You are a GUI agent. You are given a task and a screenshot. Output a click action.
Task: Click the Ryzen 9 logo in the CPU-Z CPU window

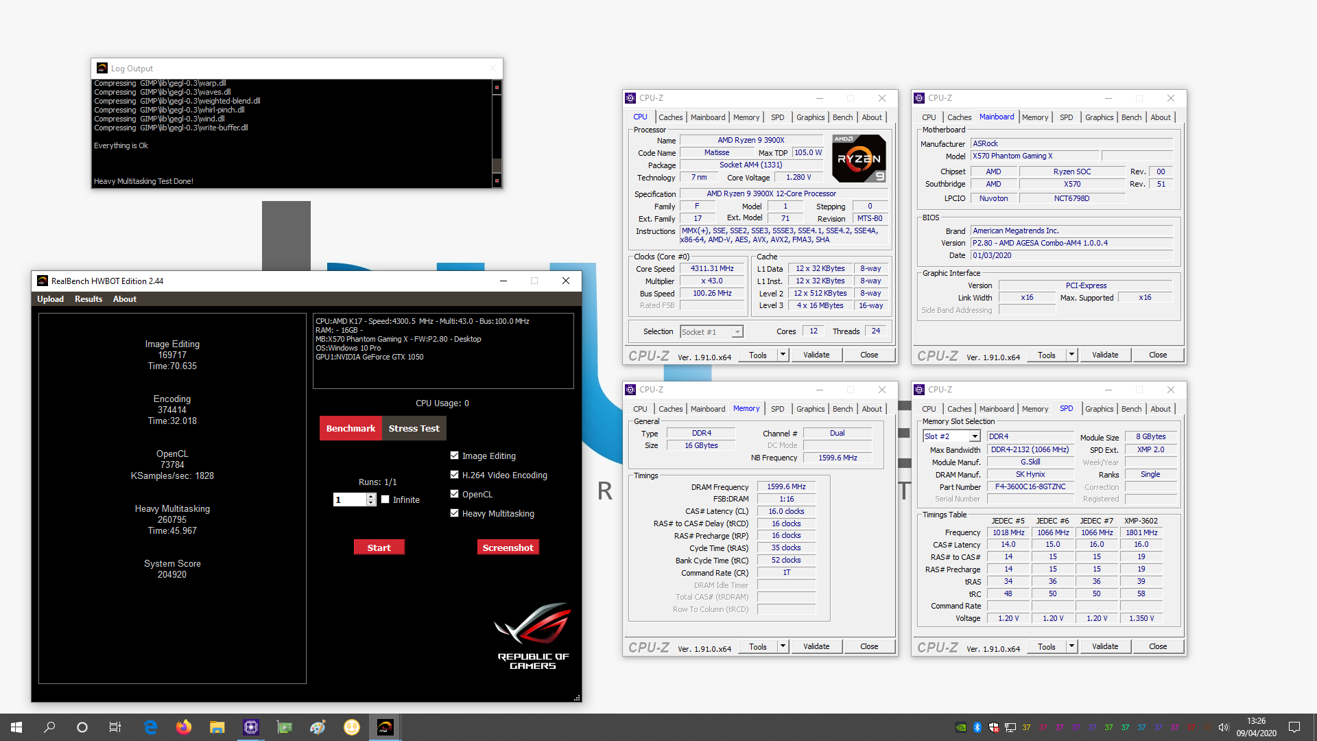pyautogui.click(x=859, y=158)
